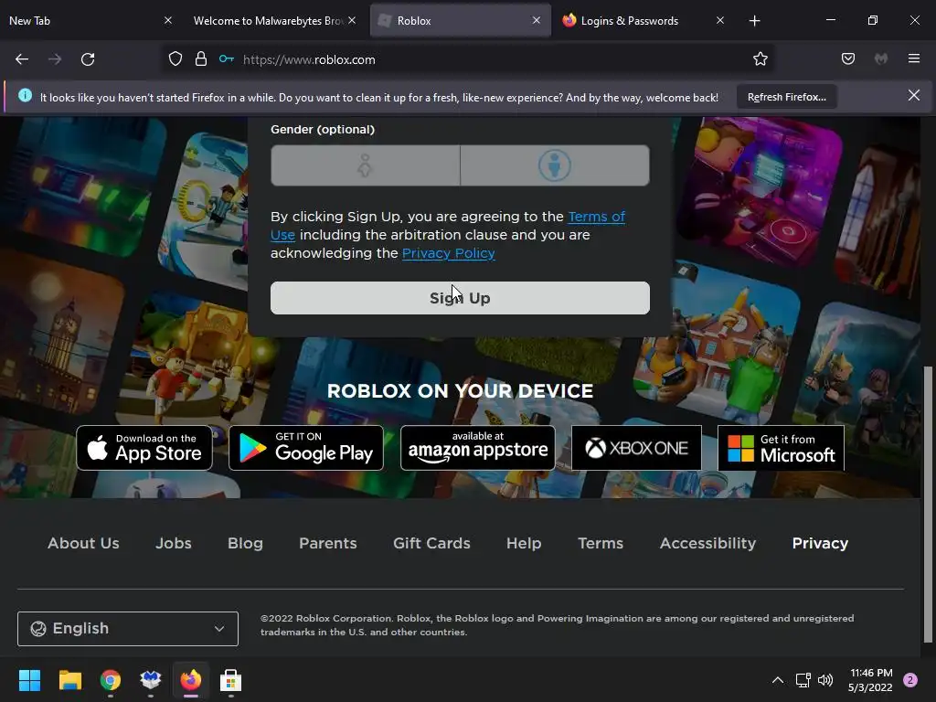This screenshot has width=936, height=702.
Task: Bookmark this page with the star icon
Action: (760, 59)
